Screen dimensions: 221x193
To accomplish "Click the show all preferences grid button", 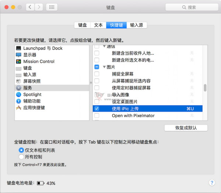I will 52,7.
